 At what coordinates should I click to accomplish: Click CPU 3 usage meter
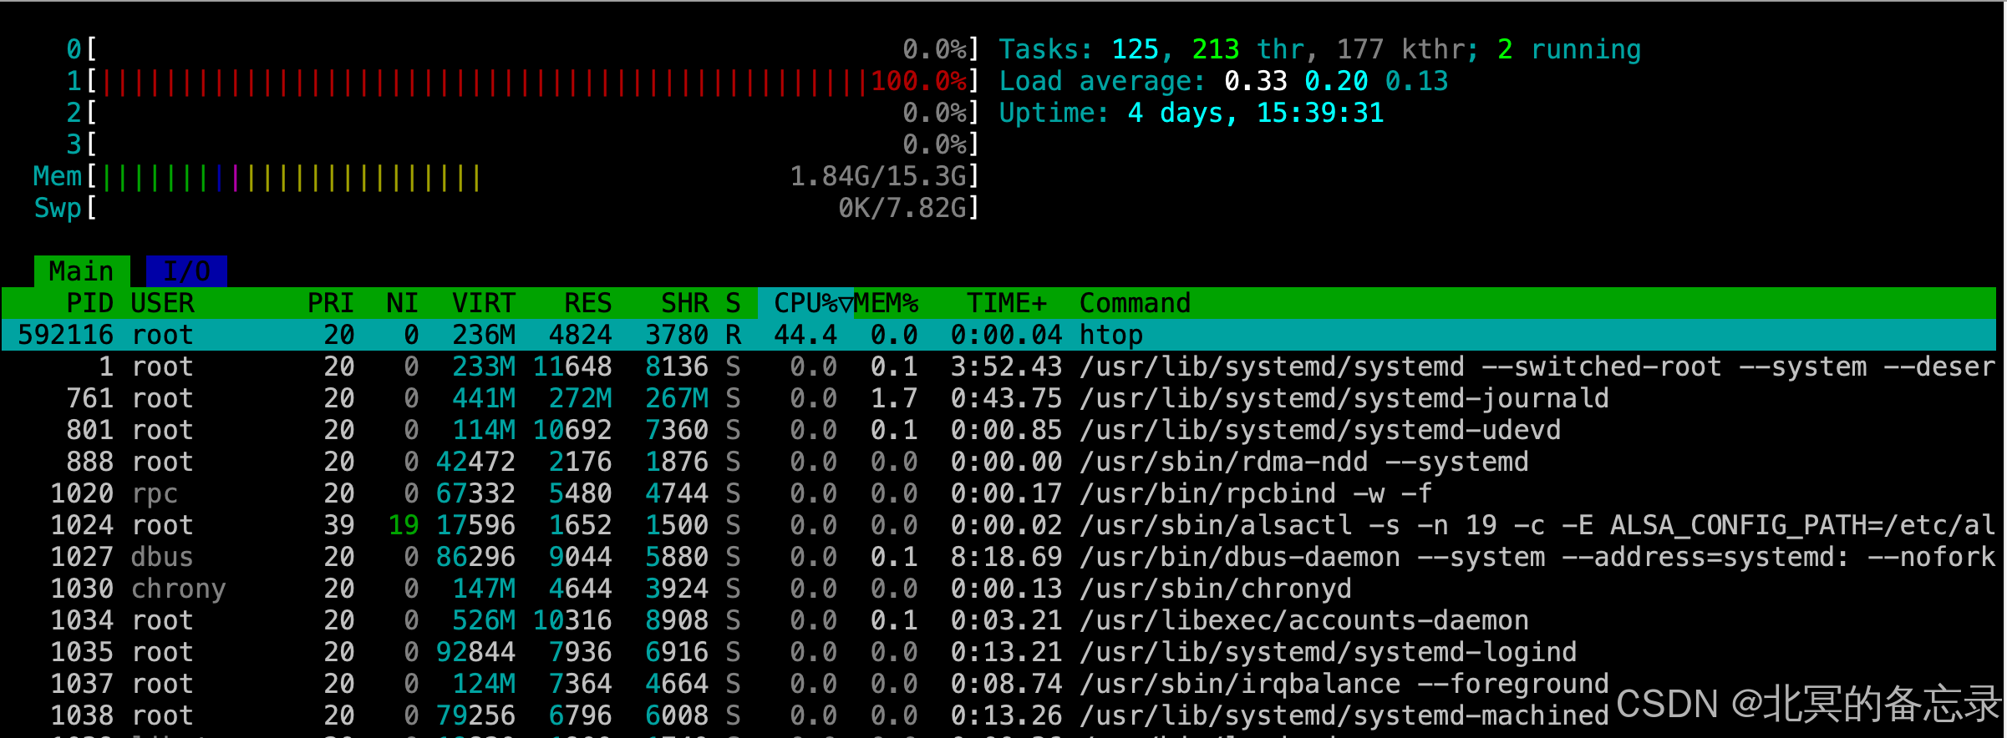(x=522, y=144)
